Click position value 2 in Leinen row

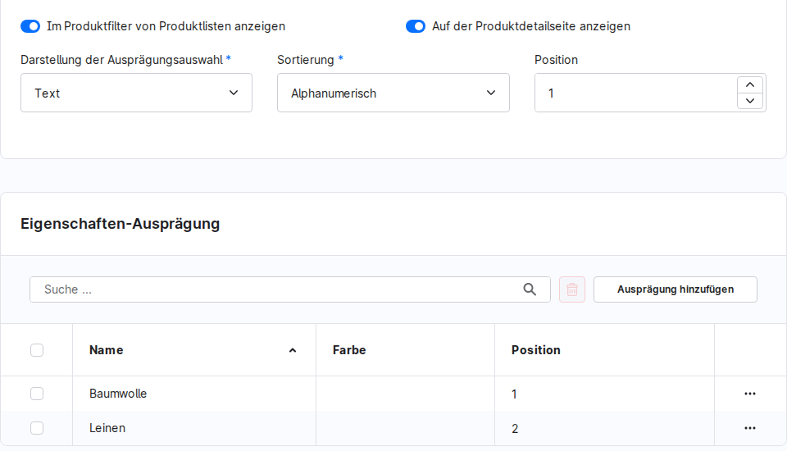click(x=515, y=428)
